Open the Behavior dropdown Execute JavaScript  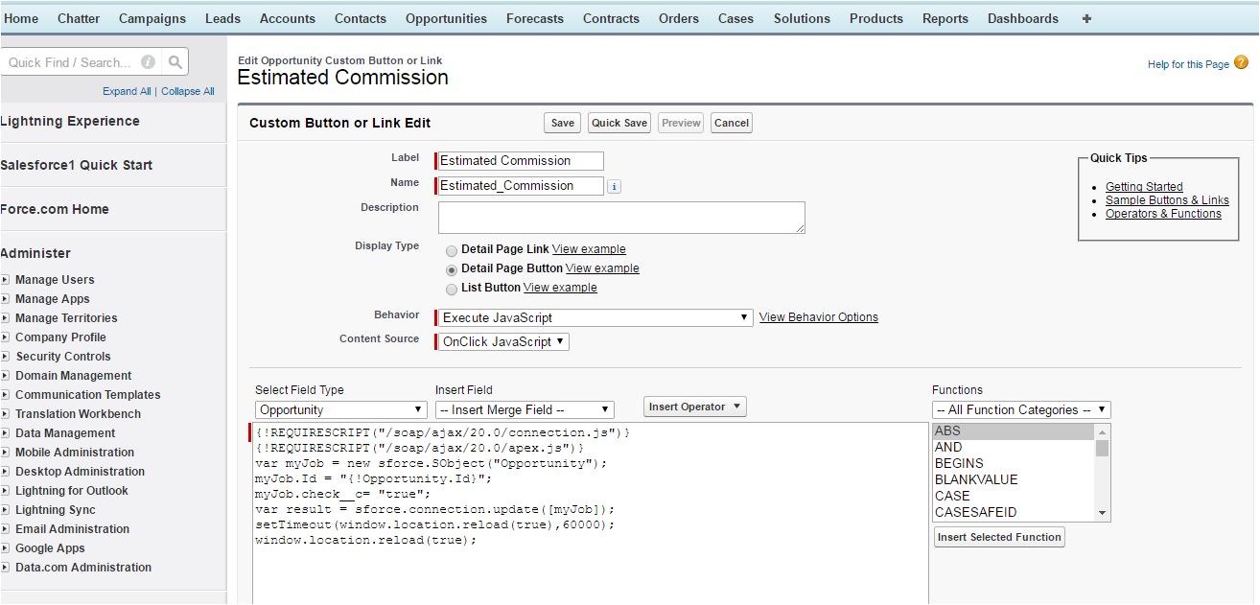pos(595,317)
